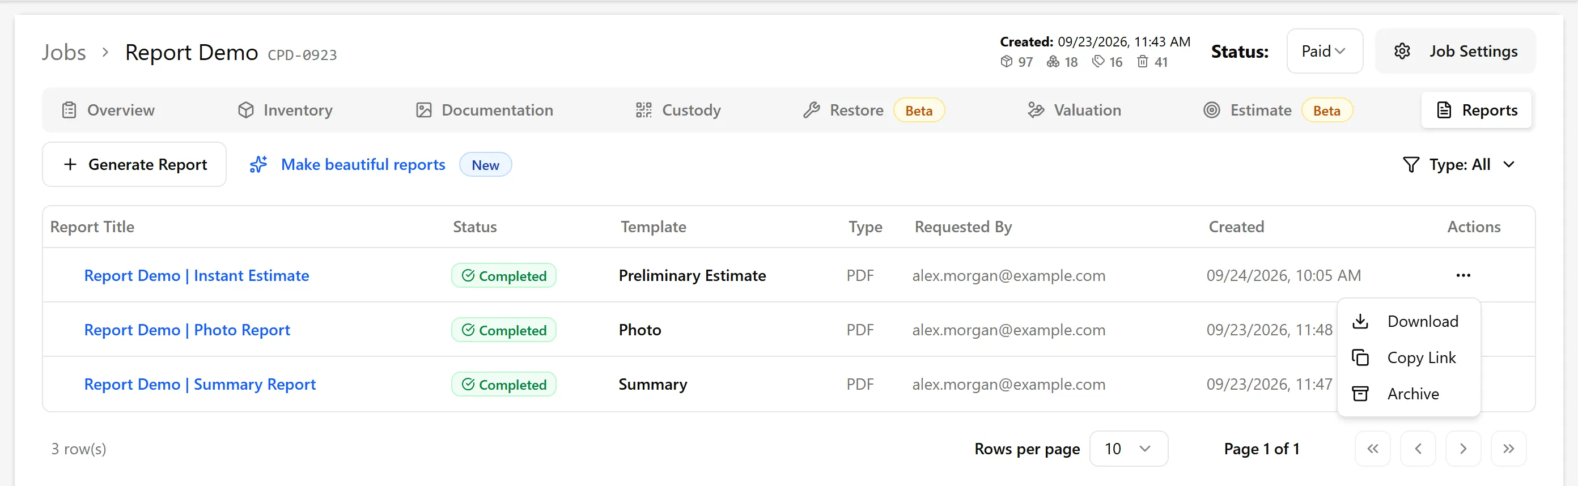
Task: Switch to the Documentation tab
Action: pyautogui.click(x=485, y=110)
